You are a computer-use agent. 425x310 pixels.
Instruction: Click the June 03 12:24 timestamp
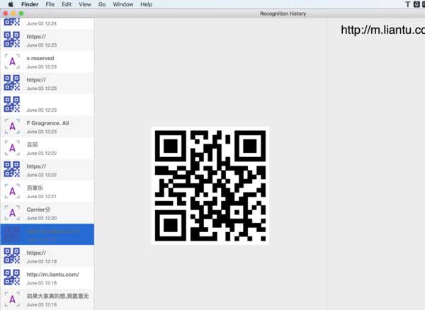(42, 23)
